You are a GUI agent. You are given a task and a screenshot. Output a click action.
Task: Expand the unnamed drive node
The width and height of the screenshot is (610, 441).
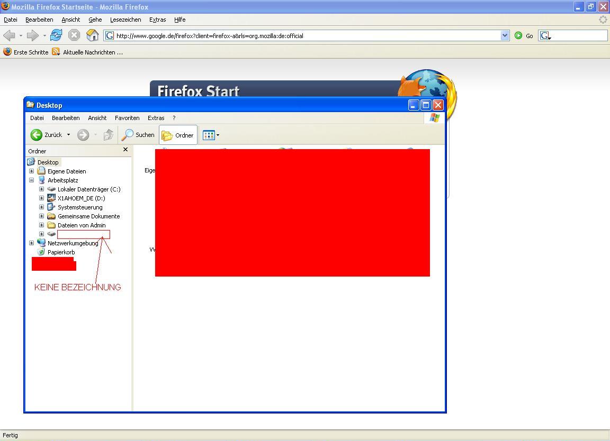[42, 234]
